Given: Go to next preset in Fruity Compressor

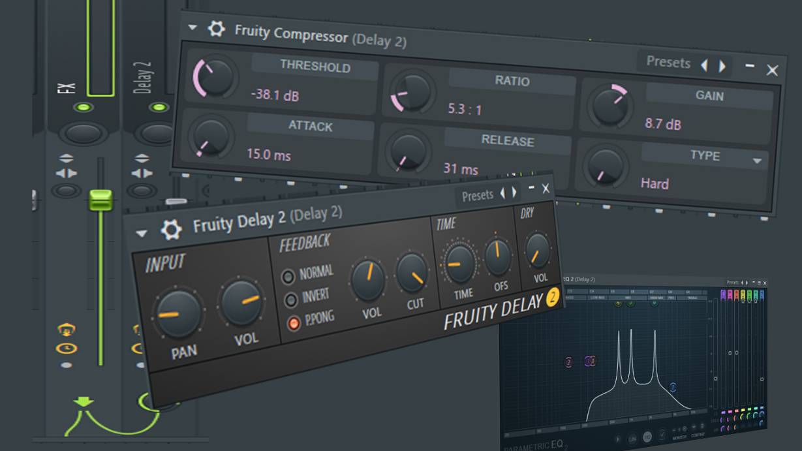Looking at the screenshot, I should 722,66.
